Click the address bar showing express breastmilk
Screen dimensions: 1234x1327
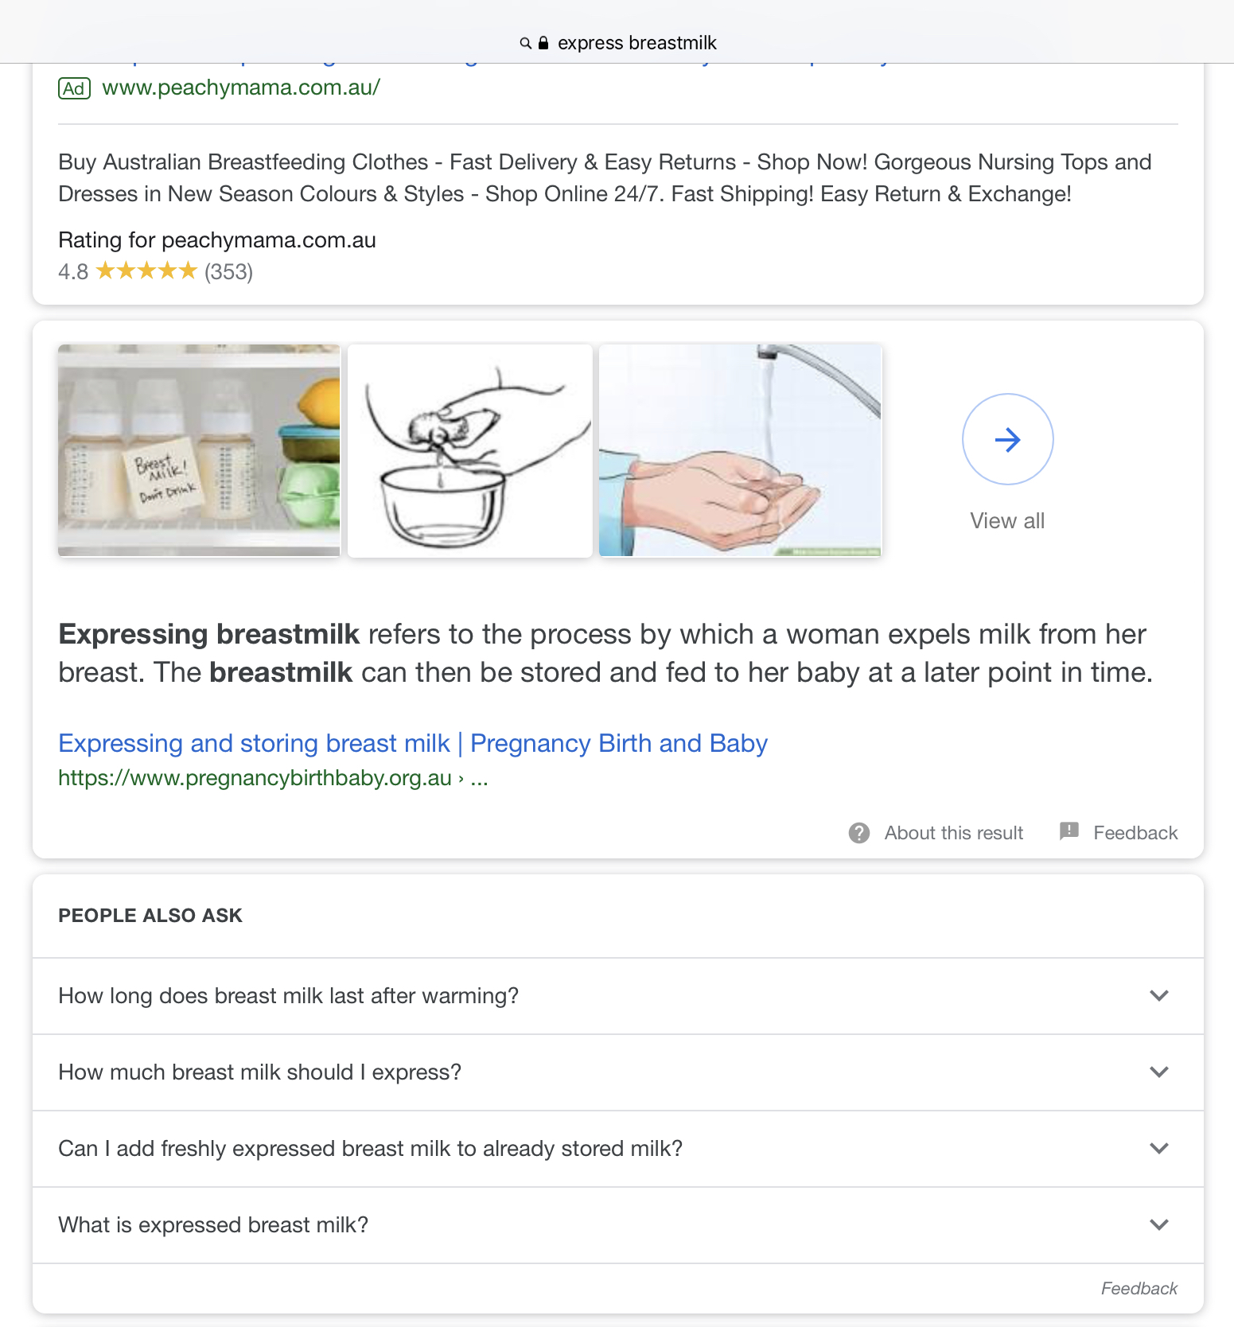point(636,43)
